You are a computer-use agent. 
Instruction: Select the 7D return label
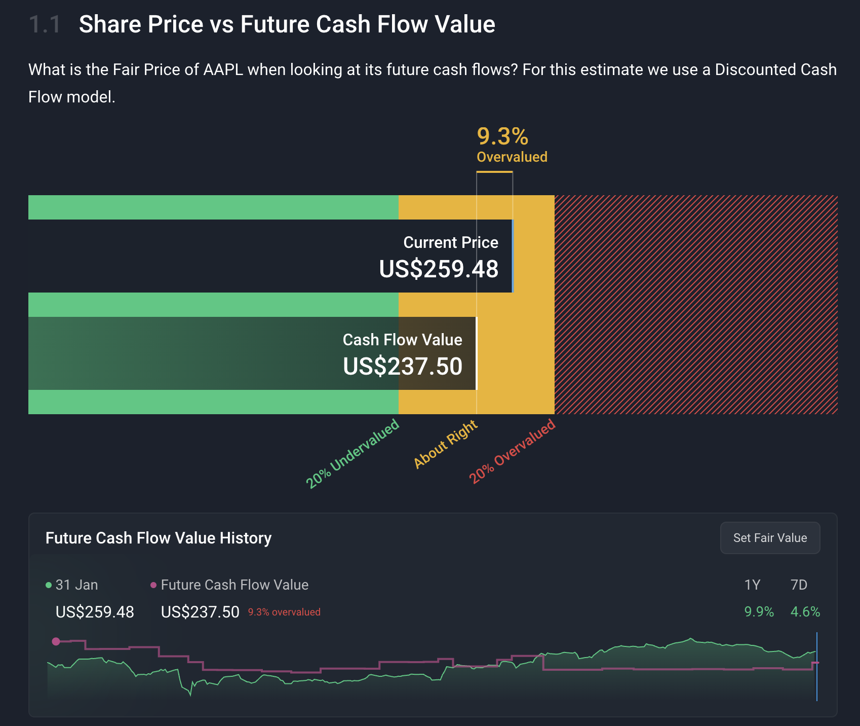pos(799,585)
